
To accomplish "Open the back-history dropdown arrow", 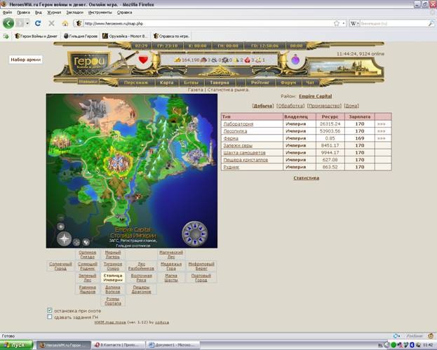I will [x=27, y=23].
